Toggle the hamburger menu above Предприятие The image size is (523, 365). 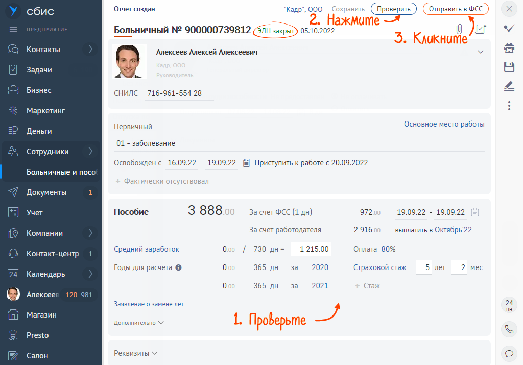[x=14, y=29]
